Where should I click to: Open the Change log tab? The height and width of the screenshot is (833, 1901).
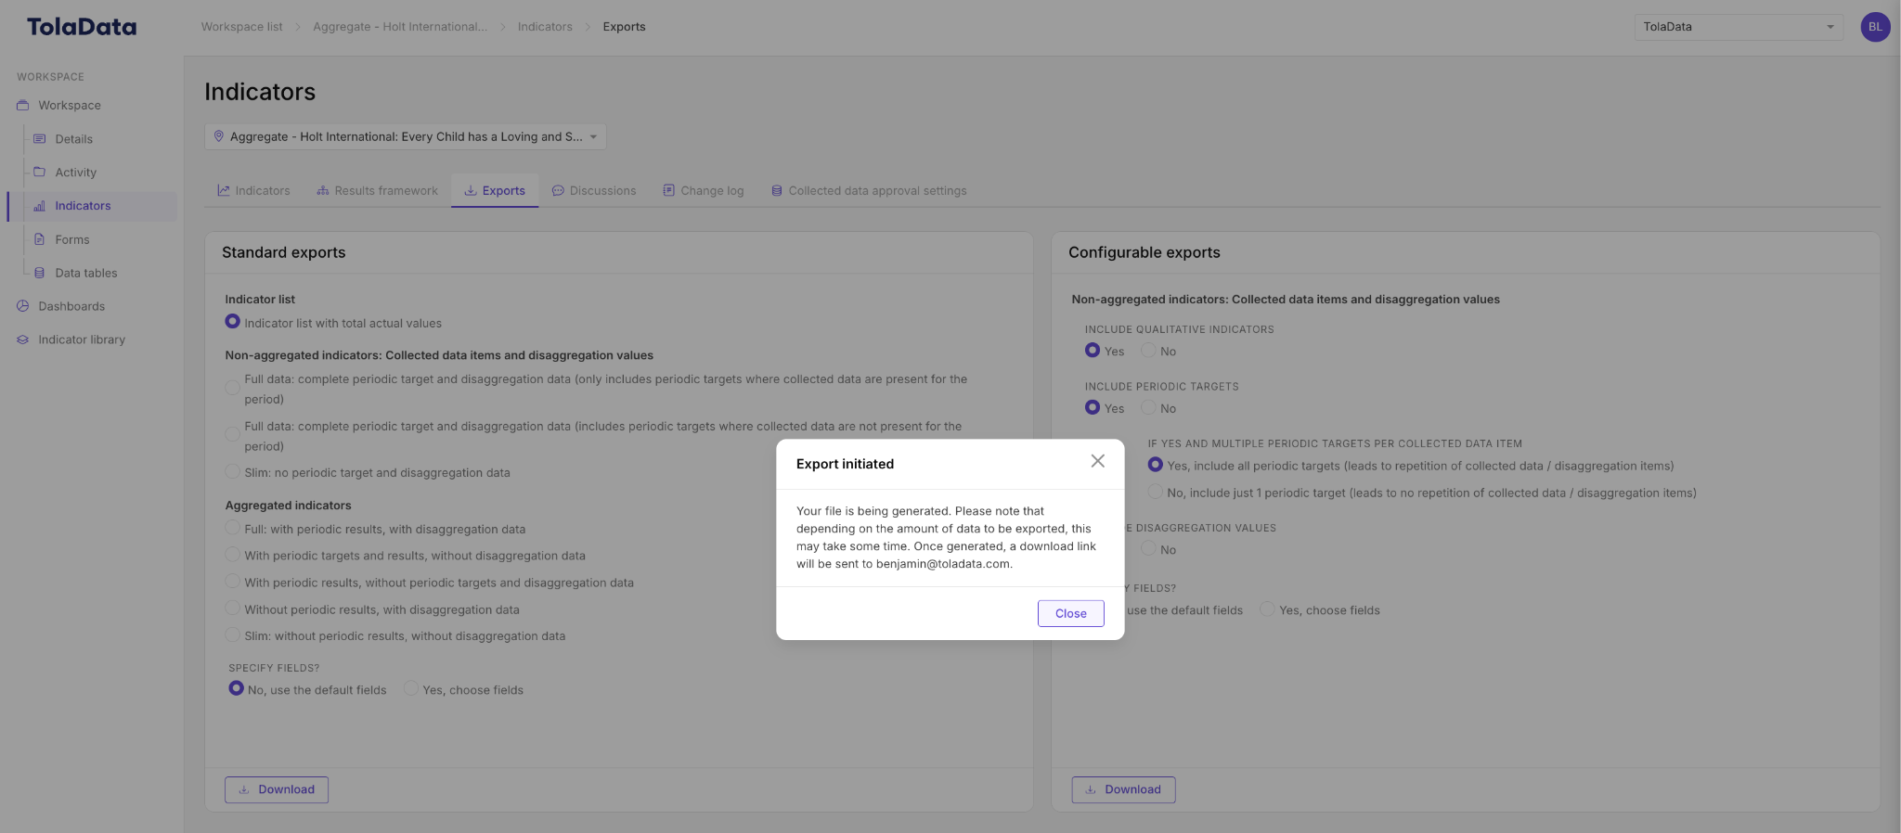pyautogui.click(x=704, y=190)
